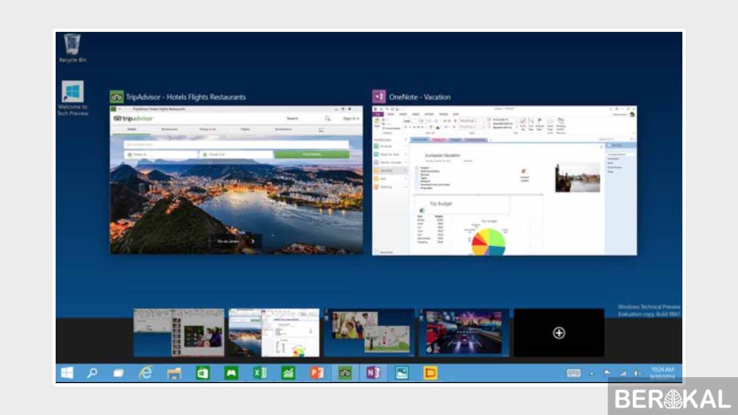Click the 'TripAdvisor - Hotels Flights Restaurants' title text
Screen dimensions: 738x415
[186, 97]
